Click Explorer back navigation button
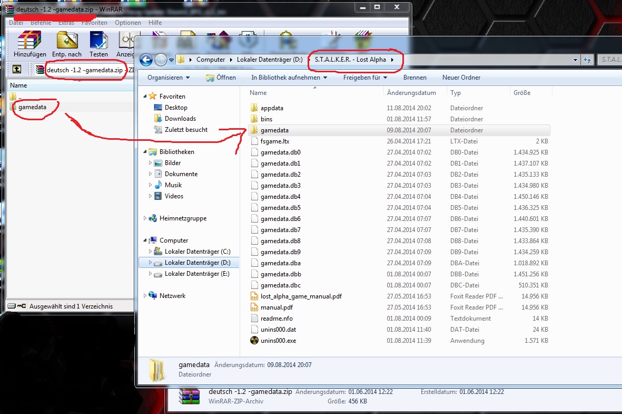Viewport: 622px width, 414px height. (146, 60)
